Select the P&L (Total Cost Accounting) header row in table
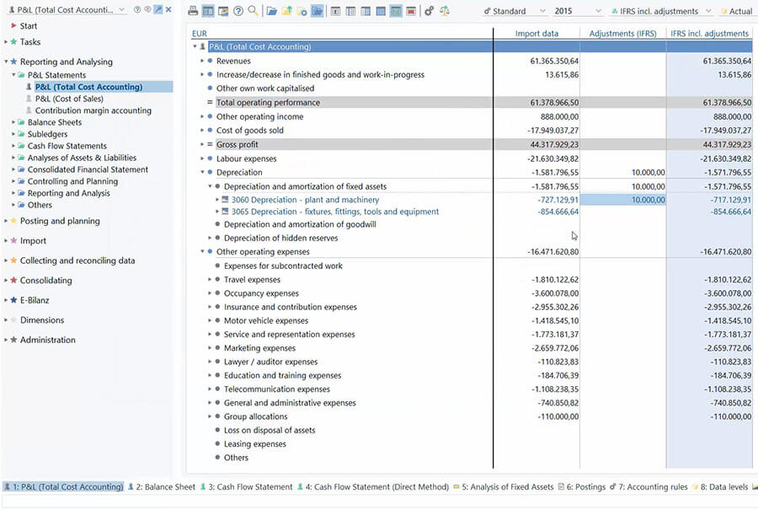 coord(472,47)
